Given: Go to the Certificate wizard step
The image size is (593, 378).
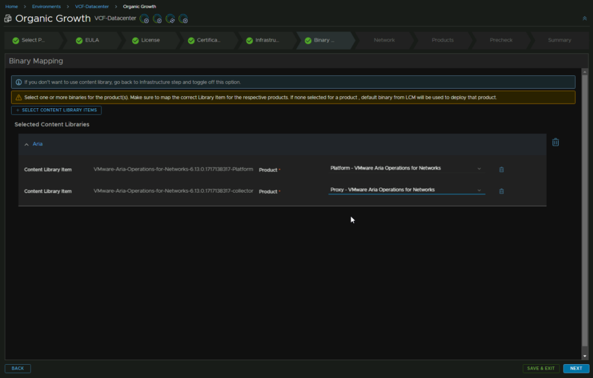Looking at the screenshot, I should click(x=208, y=40).
